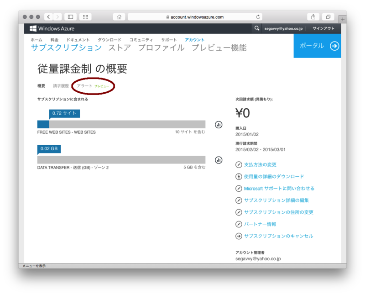Click pencil icon beside サブスクリプションの住所の変更

[x=239, y=212]
